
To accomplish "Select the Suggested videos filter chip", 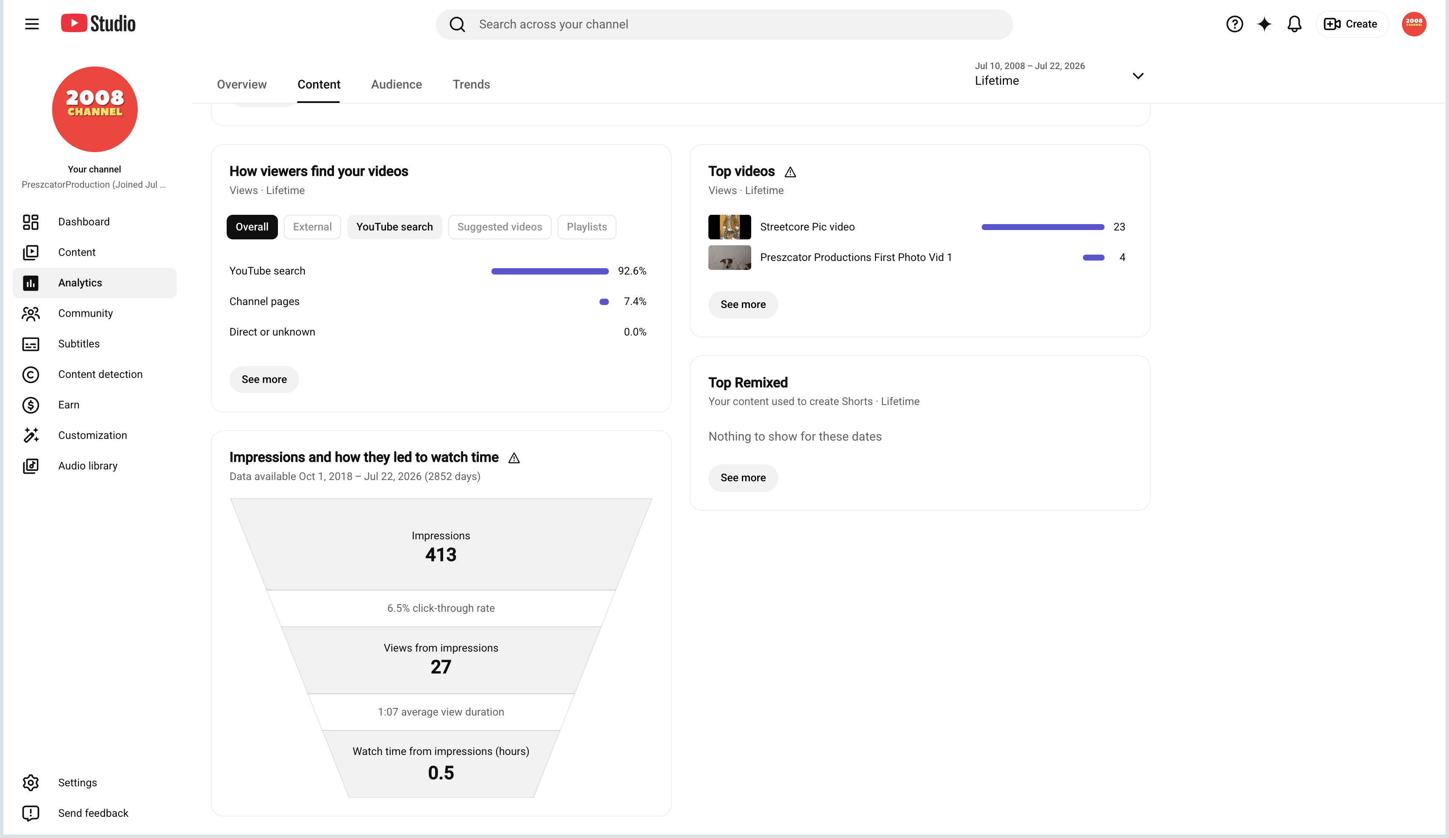I will click(x=500, y=227).
